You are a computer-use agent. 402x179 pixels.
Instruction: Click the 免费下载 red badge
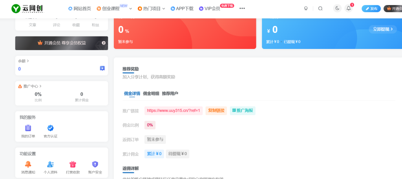click(227, 5)
